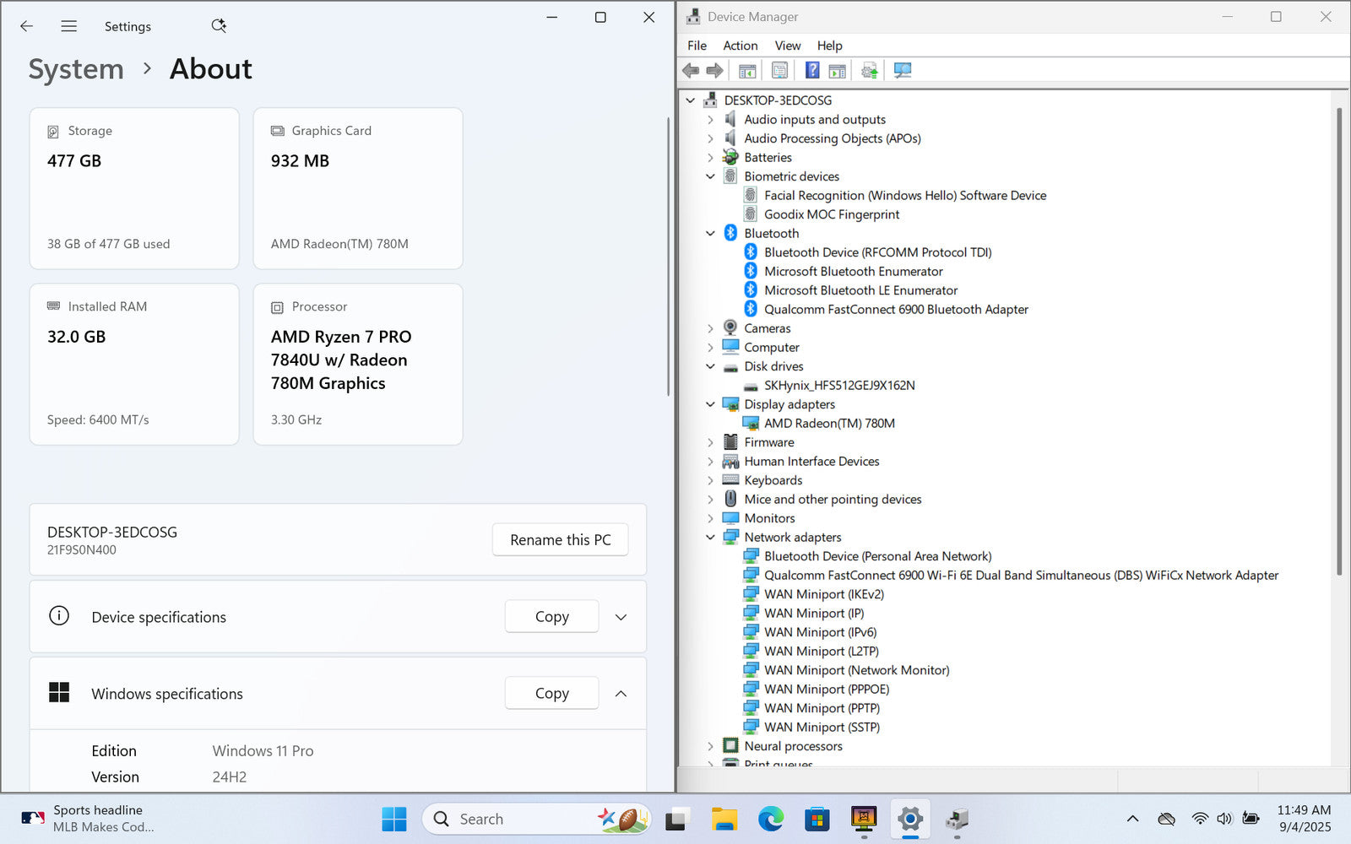Click Scan for hardware changes toolbar icon

click(903, 71)
